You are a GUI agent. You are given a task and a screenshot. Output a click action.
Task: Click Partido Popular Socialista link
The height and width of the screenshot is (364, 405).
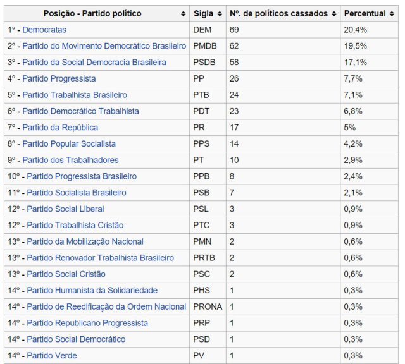click(x=69, y=144)
